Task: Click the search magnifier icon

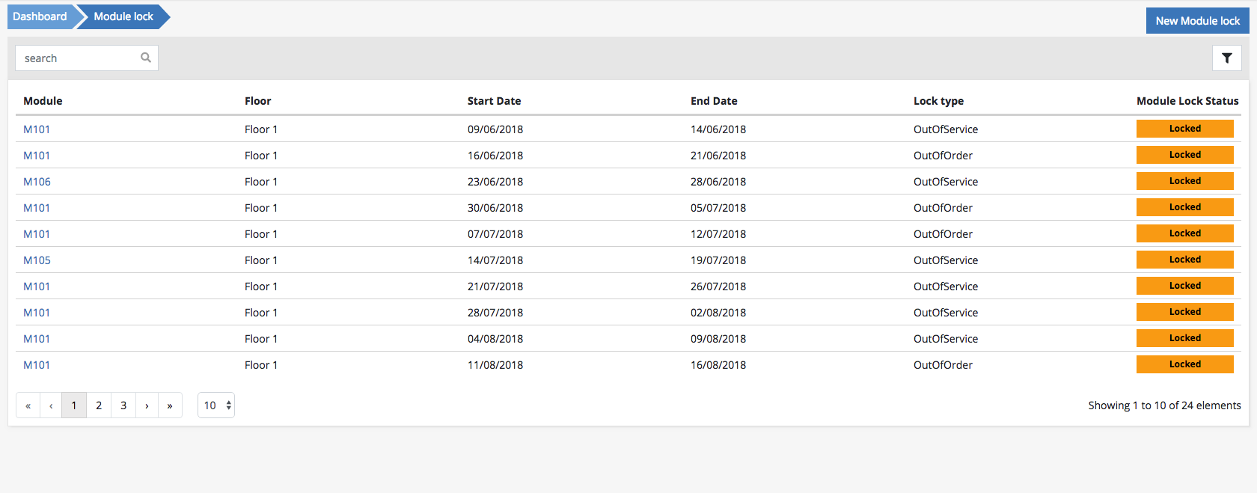Action: point(146,58)
